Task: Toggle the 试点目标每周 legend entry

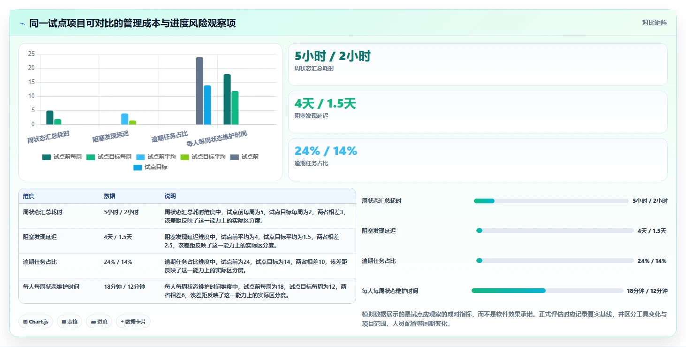Action: (109, 157)
